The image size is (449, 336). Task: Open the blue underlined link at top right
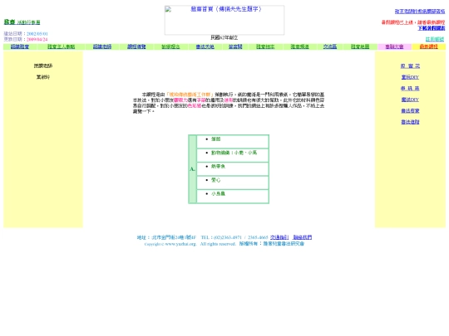(420, 12)
